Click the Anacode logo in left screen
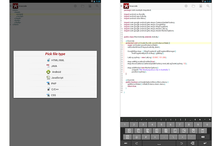Image resolution: width=223 pixels, height=146 pixels. [x=15, y=6]
